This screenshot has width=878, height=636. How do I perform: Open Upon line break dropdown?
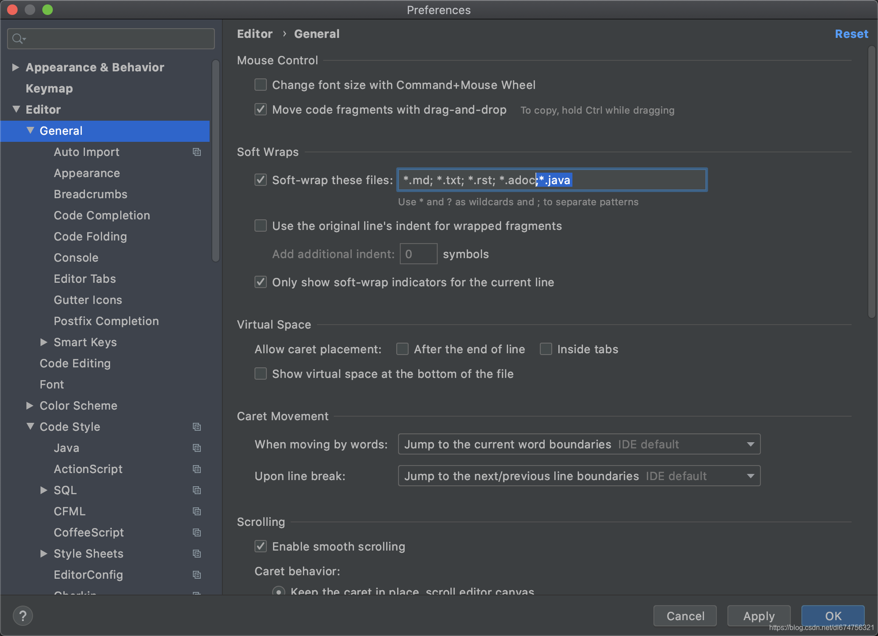pos(750,475)
